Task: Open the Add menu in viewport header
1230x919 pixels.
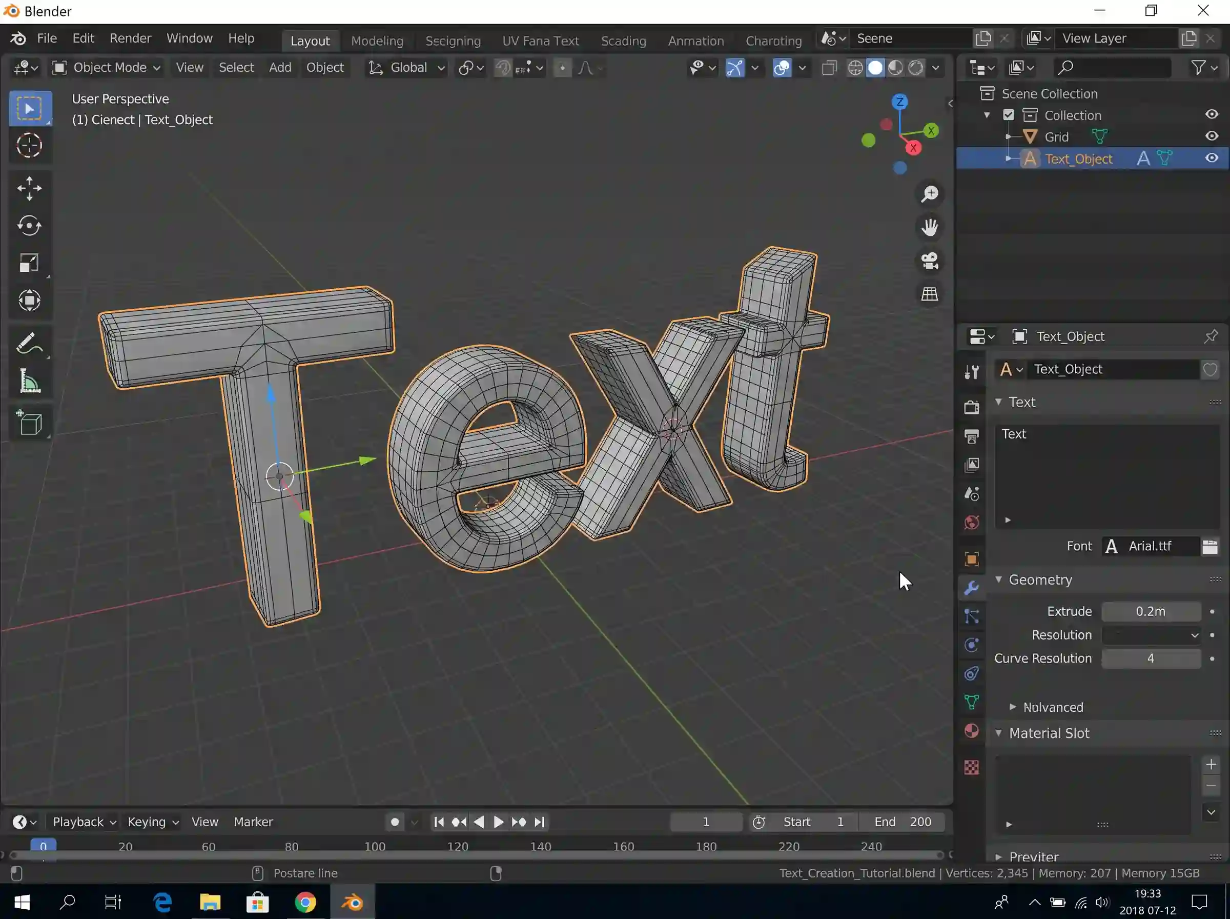Action: (x=280, y=67)
